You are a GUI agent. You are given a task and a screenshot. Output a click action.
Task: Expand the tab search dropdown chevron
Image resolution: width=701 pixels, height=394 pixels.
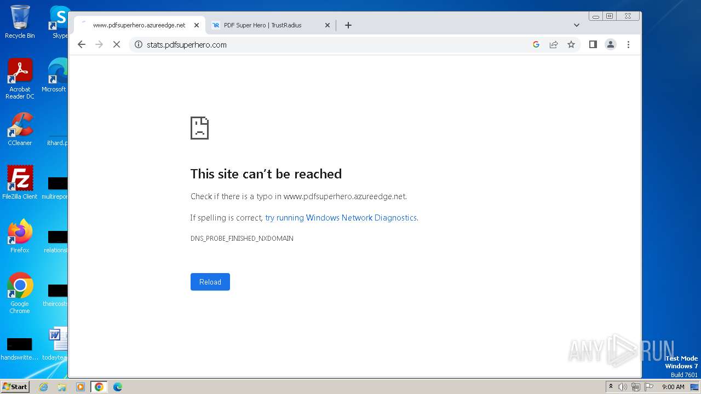pyautogui.click(x=577, y=25)
